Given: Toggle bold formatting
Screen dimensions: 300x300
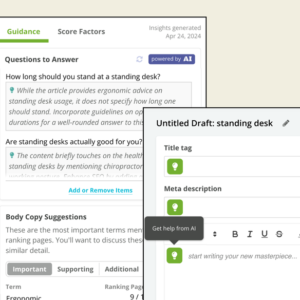Looking at the screenshot, I should [x=235, y=234].
